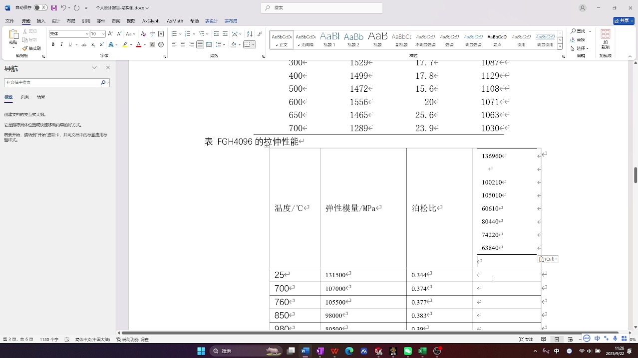Toggle italic formatting
638x358 pixels.
point(62,44)
